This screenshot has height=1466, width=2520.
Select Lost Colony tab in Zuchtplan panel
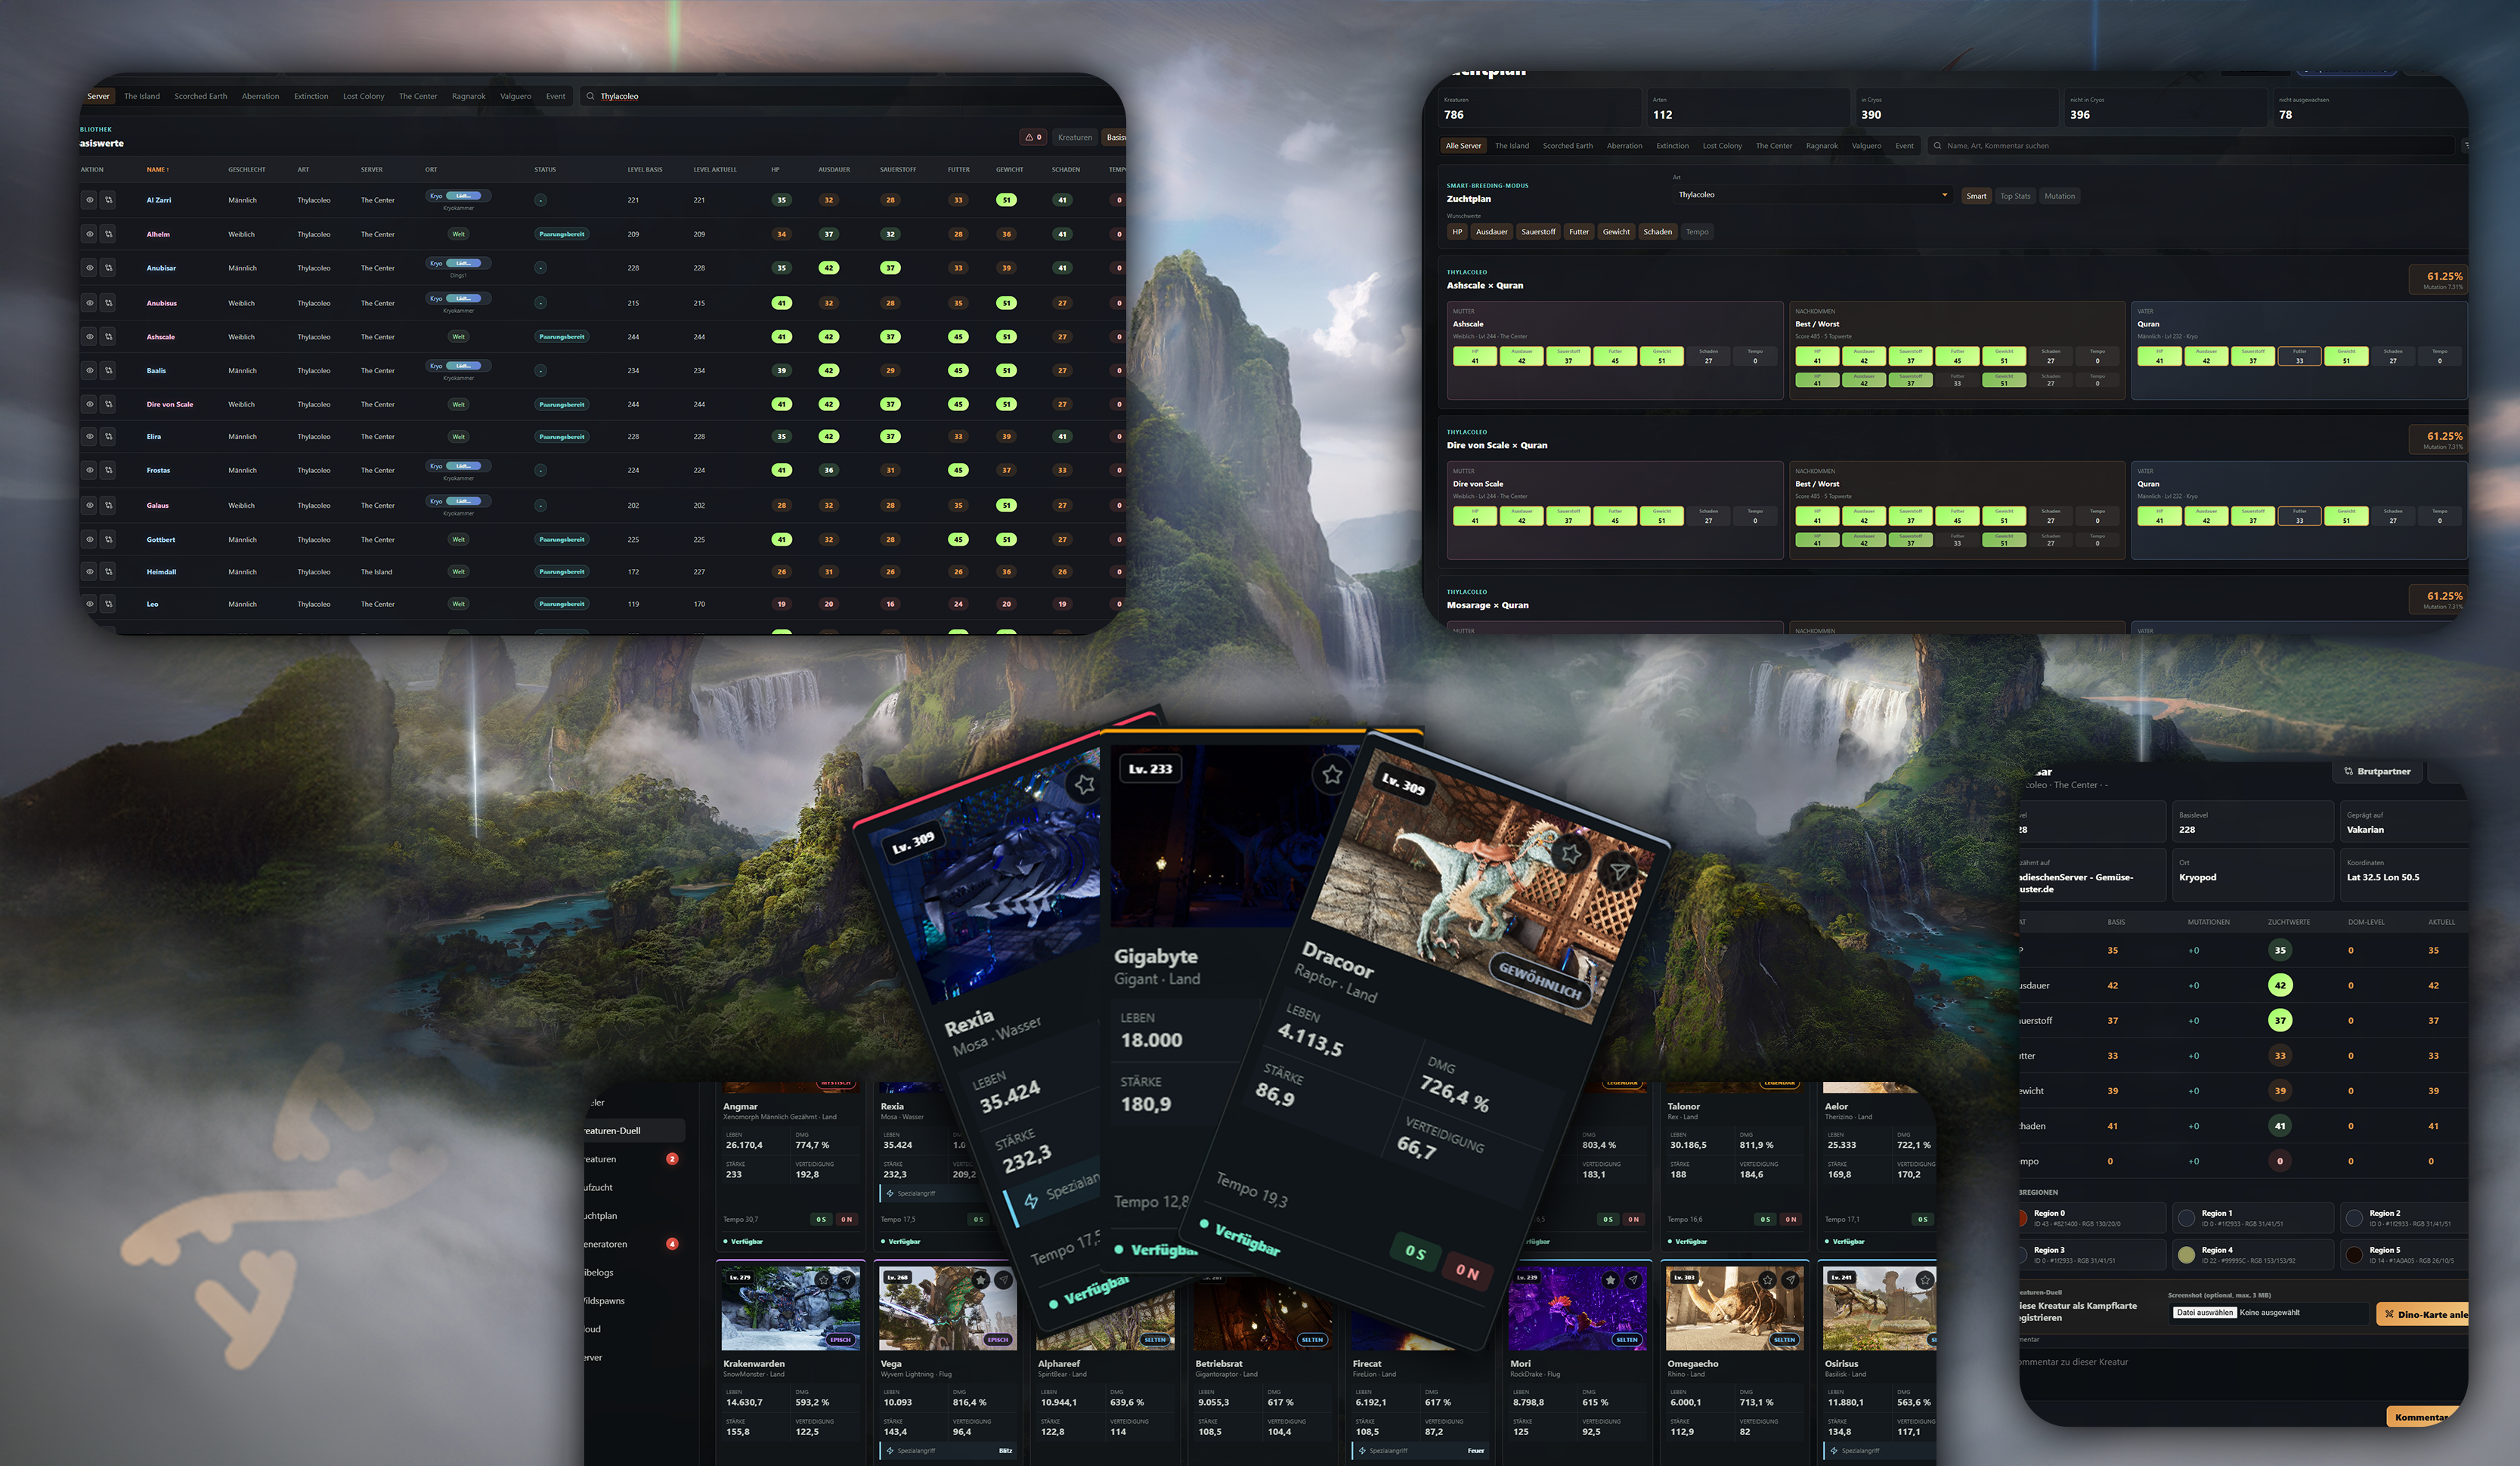click(x=1722, y=146)
